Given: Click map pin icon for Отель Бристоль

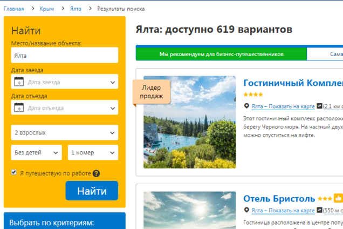Looking at the screenshot, I should coord(246,210).
